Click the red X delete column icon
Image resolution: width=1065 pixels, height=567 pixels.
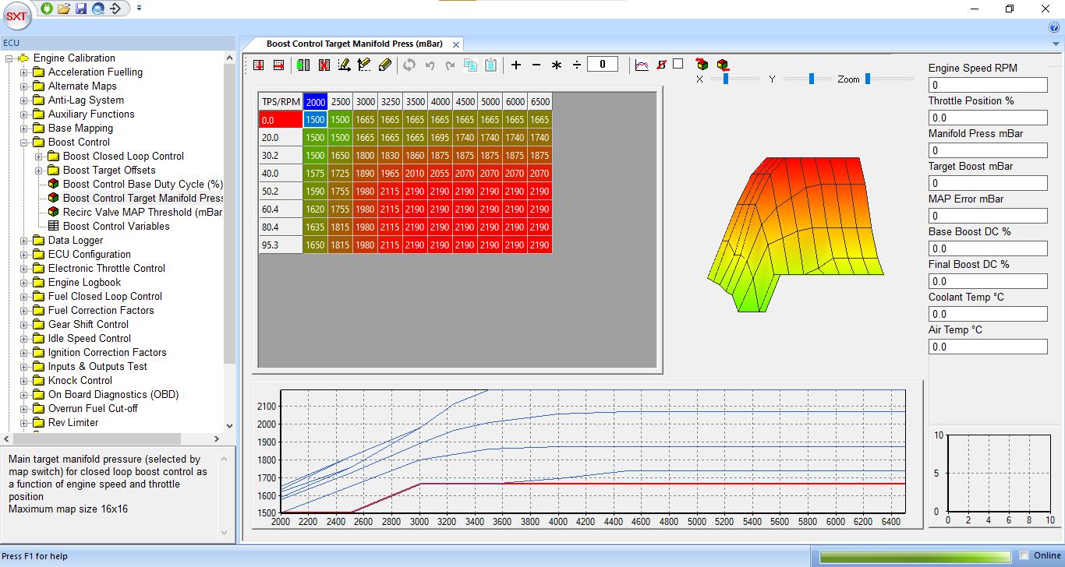(324, 65)
